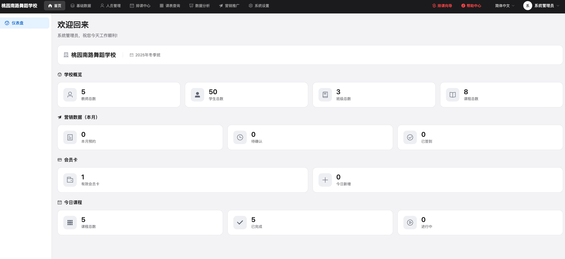Click the 今日新增 plus icon
565x259 pixels.
coord(325,180)
